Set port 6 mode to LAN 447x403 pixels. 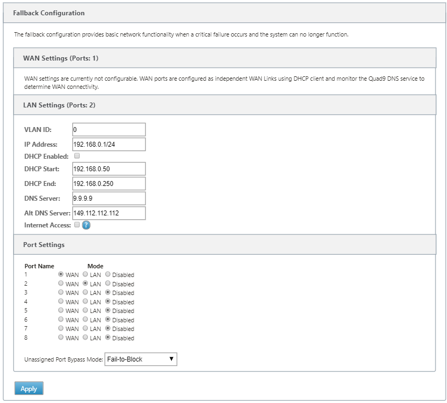coord(85,319)
